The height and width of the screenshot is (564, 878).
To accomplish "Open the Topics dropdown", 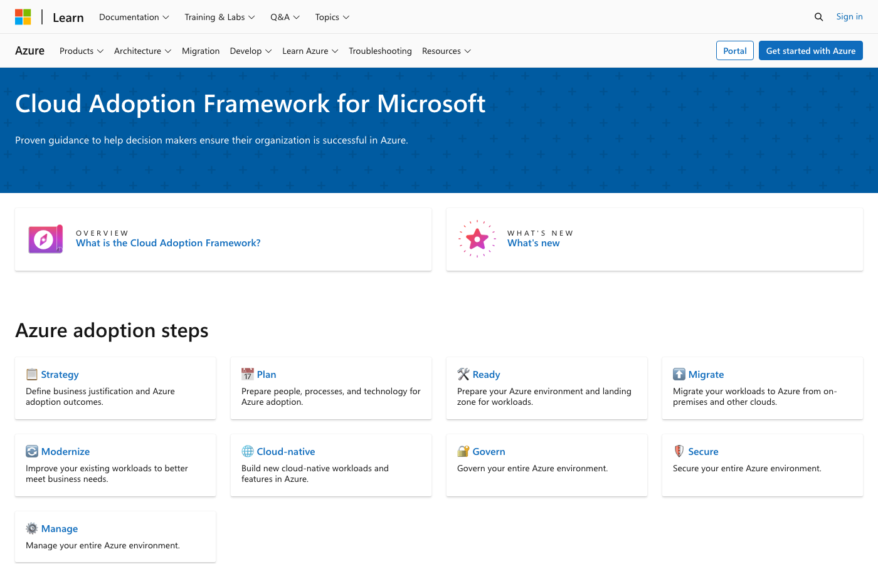I will 332,17.
